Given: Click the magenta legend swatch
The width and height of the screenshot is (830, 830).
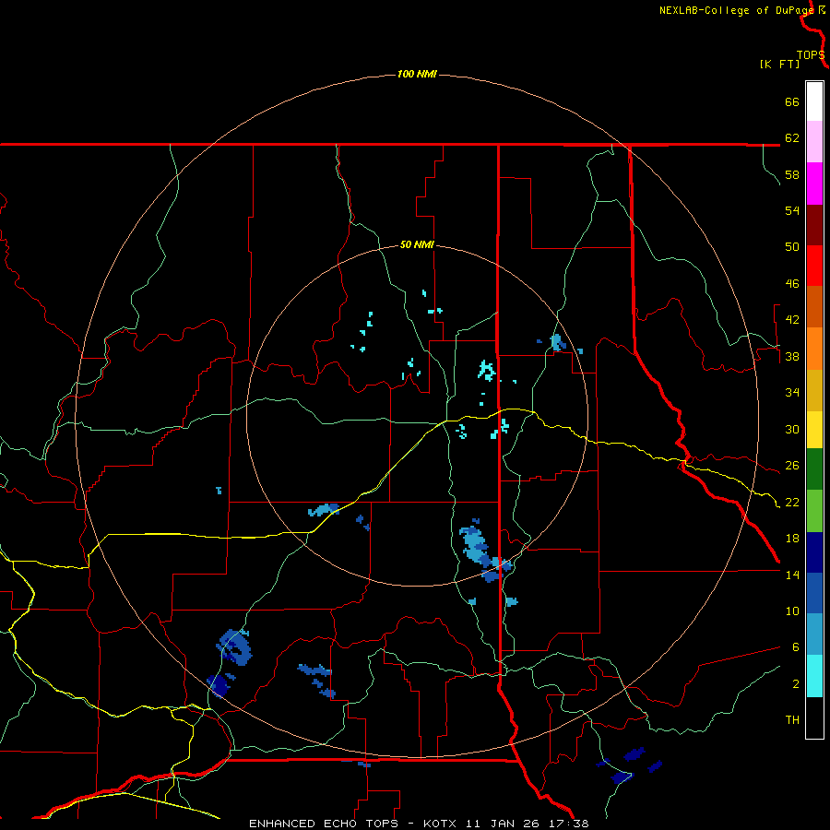Looking at the screenshot, I should click(814, 184).
